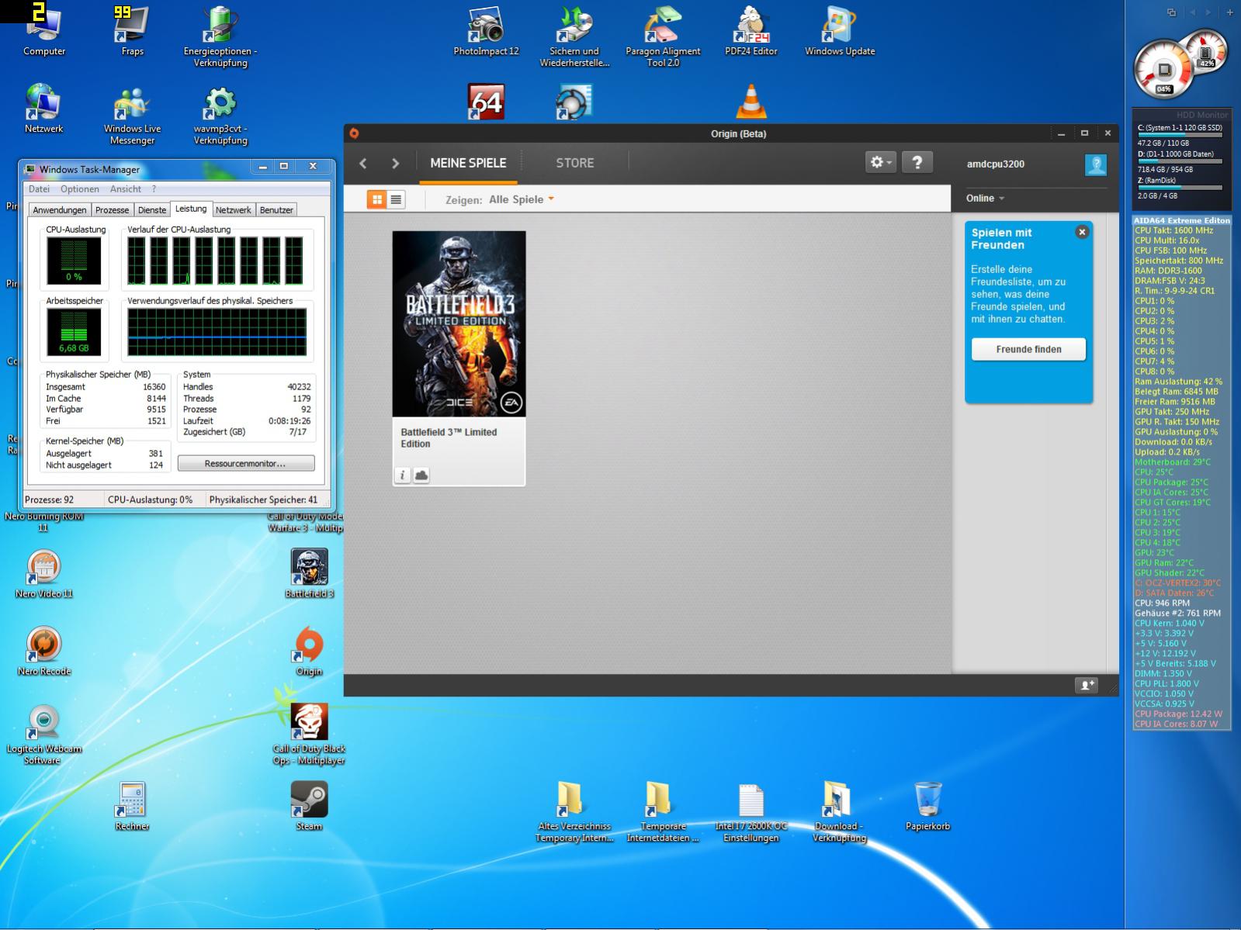Select the Battlefield 3 cover thumbnail
Viewport: 1241px width, 930px height.
(x=459, y=324)
